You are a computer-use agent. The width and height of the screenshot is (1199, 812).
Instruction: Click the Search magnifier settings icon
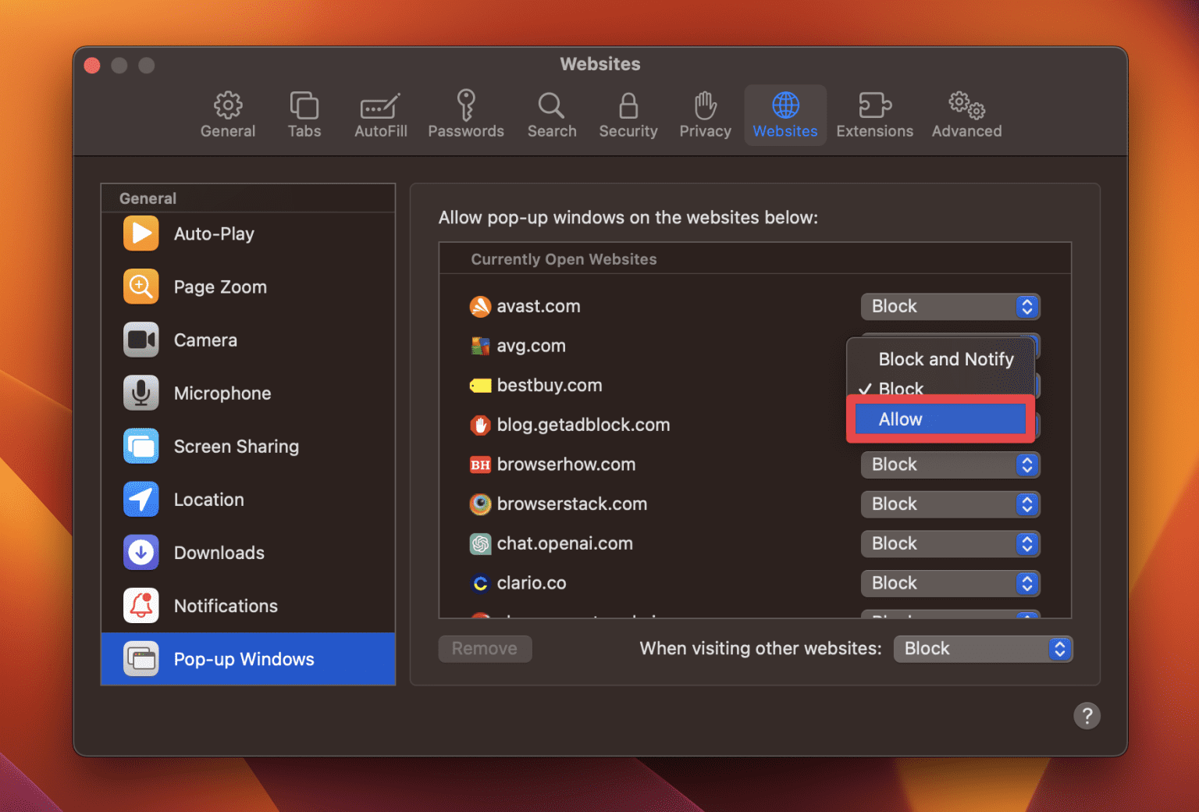click(551, 114)
